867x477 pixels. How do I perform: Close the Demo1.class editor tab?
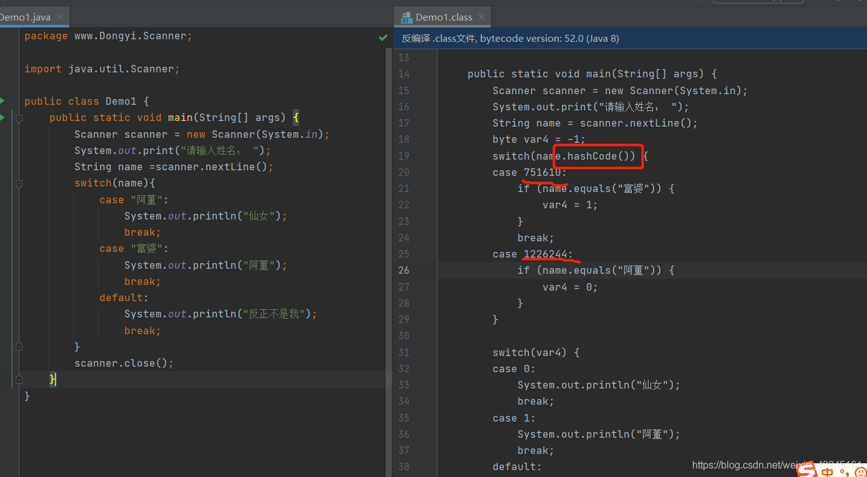(x=481, y=17)
